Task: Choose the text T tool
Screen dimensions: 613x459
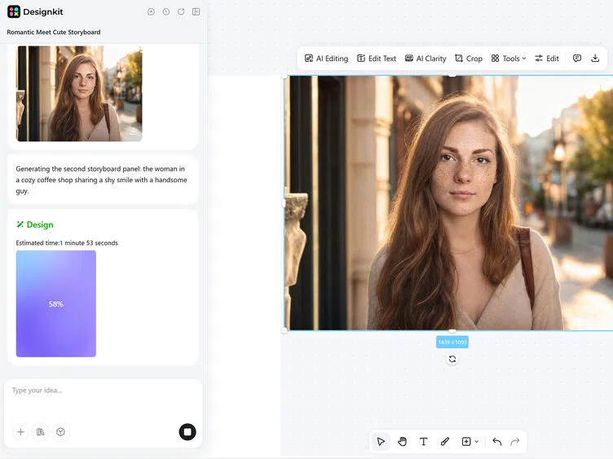Action: click(423, 441)
